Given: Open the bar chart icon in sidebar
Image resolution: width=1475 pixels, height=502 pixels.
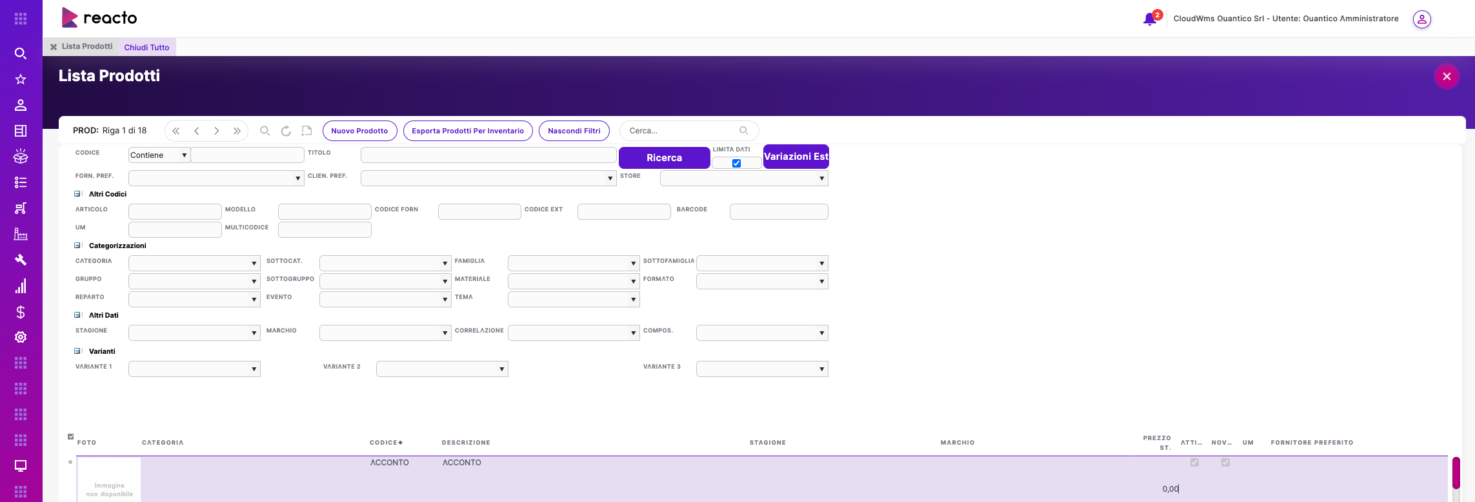Looking at the screenshot, I should point(21,286).
